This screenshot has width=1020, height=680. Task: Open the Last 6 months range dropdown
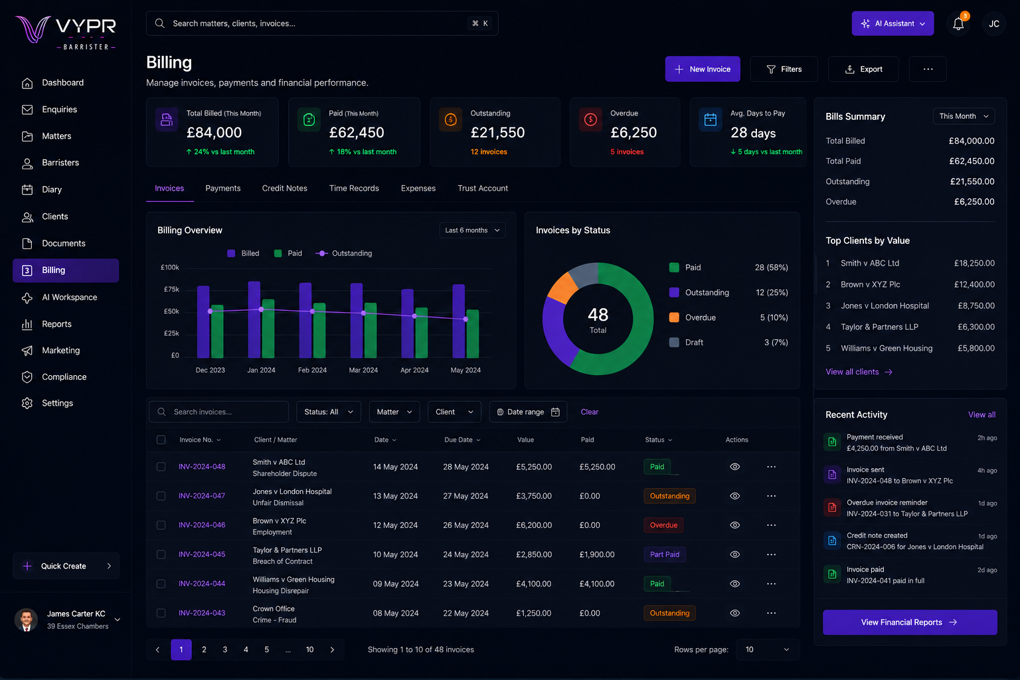pyautogui.click(x=472, y=230)
